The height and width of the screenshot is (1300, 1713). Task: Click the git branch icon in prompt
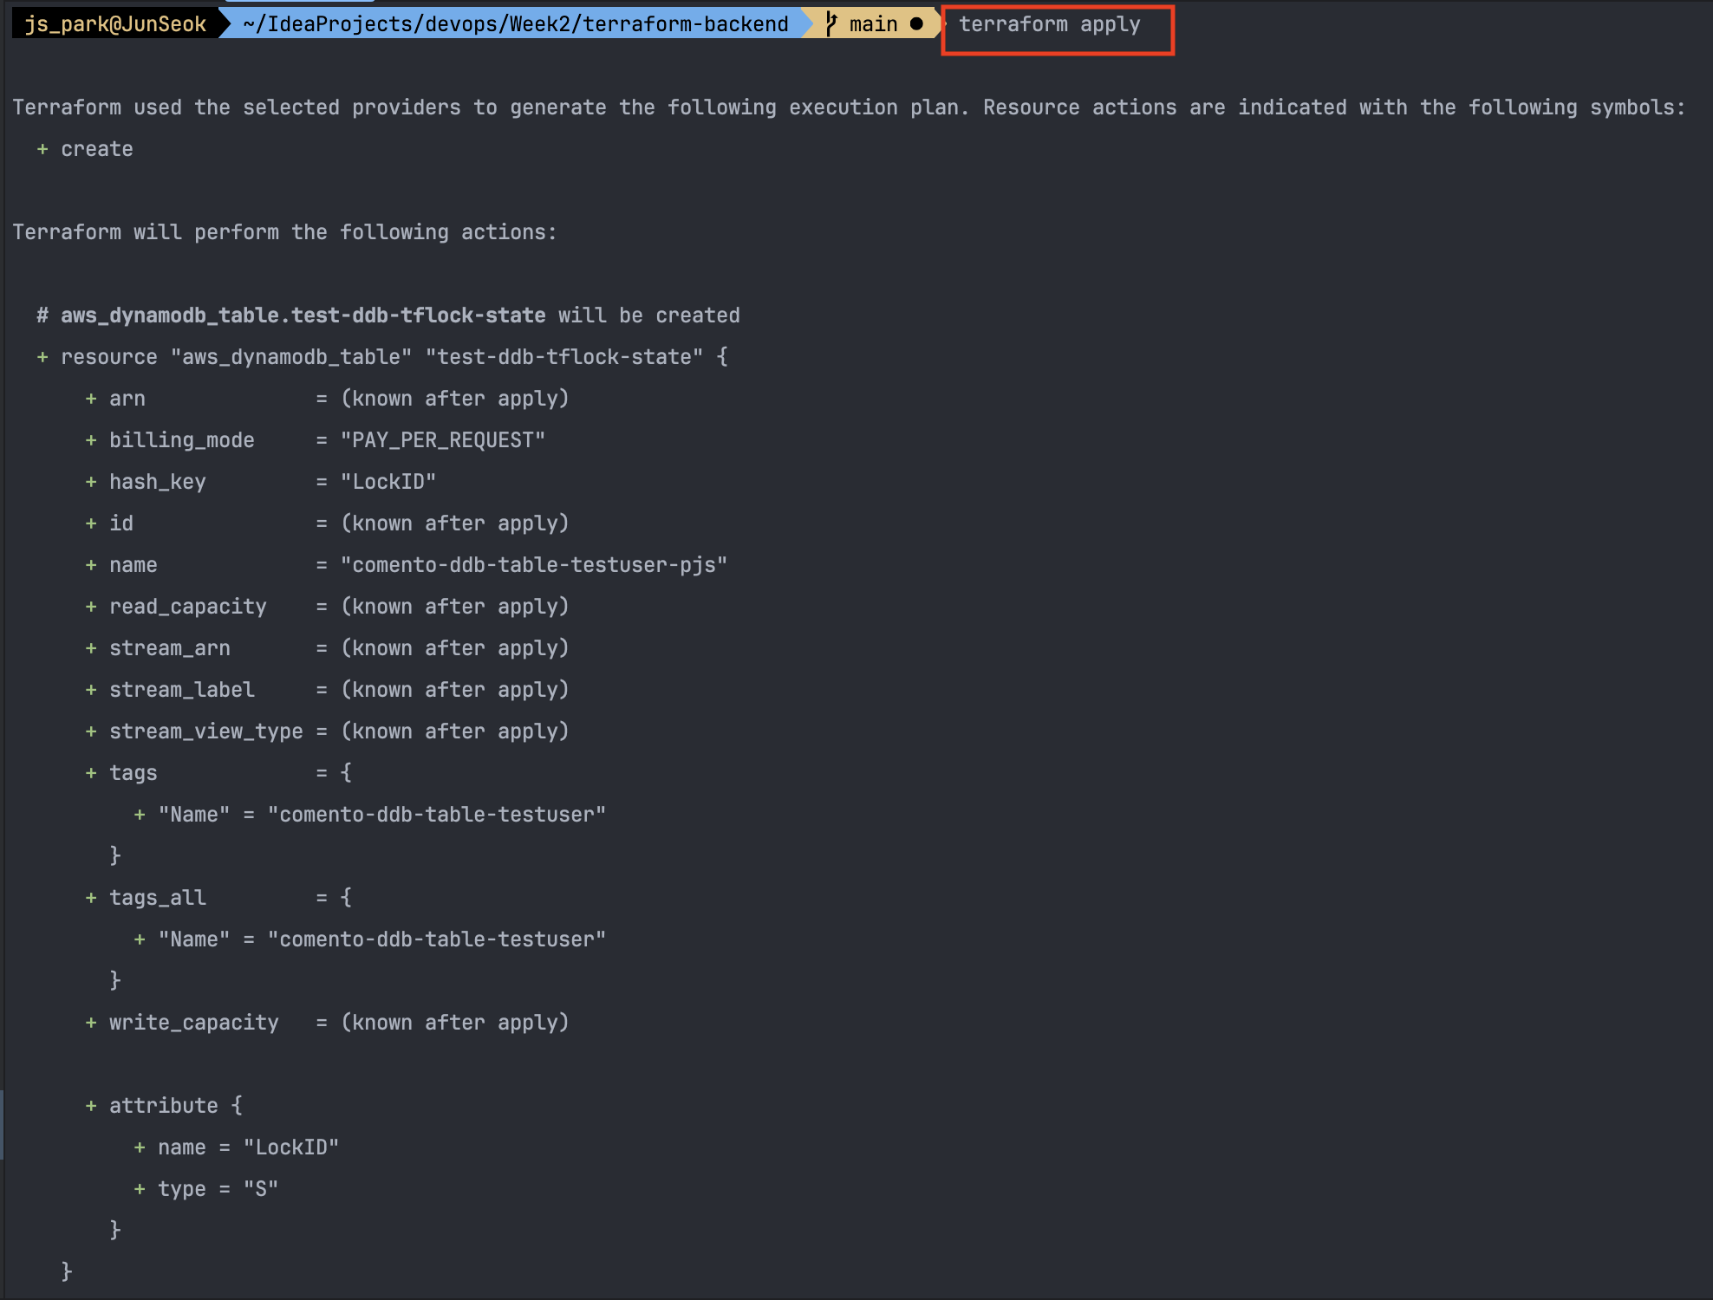(x=831, y=24)
